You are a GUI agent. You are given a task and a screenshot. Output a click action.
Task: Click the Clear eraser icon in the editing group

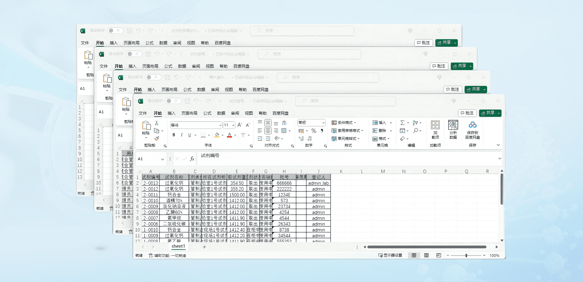point(402,139)
